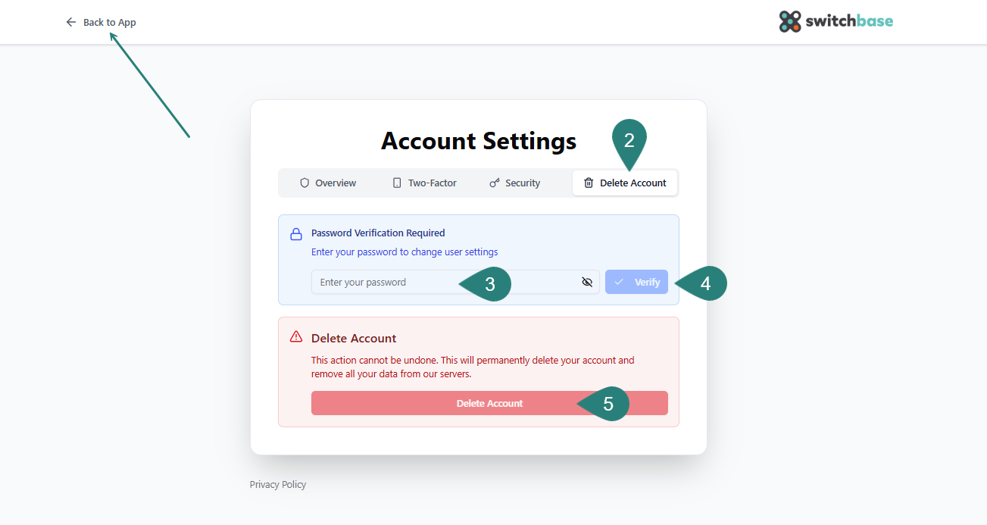Click the Back to App text link
987x525 pixels.
click(x=110, y=22)
